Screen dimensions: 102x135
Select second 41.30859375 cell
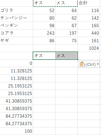click(16, 109)
